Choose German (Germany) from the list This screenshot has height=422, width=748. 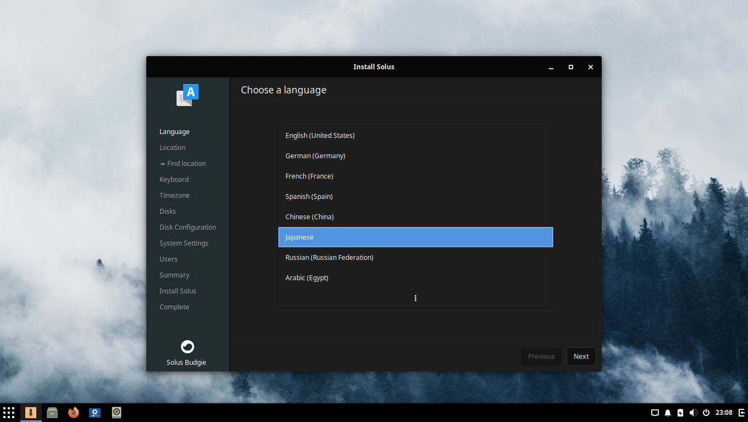point(415,156)
